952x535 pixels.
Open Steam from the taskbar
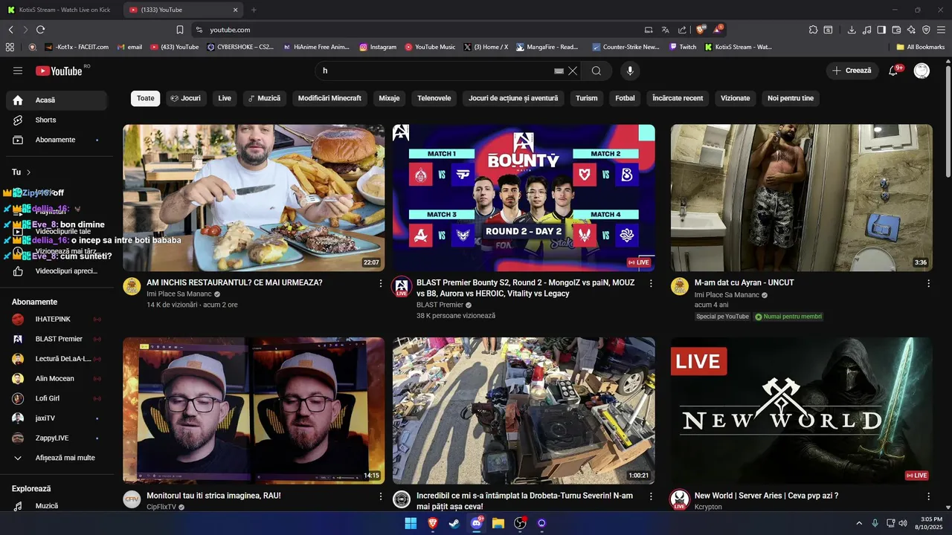(454, 523)
